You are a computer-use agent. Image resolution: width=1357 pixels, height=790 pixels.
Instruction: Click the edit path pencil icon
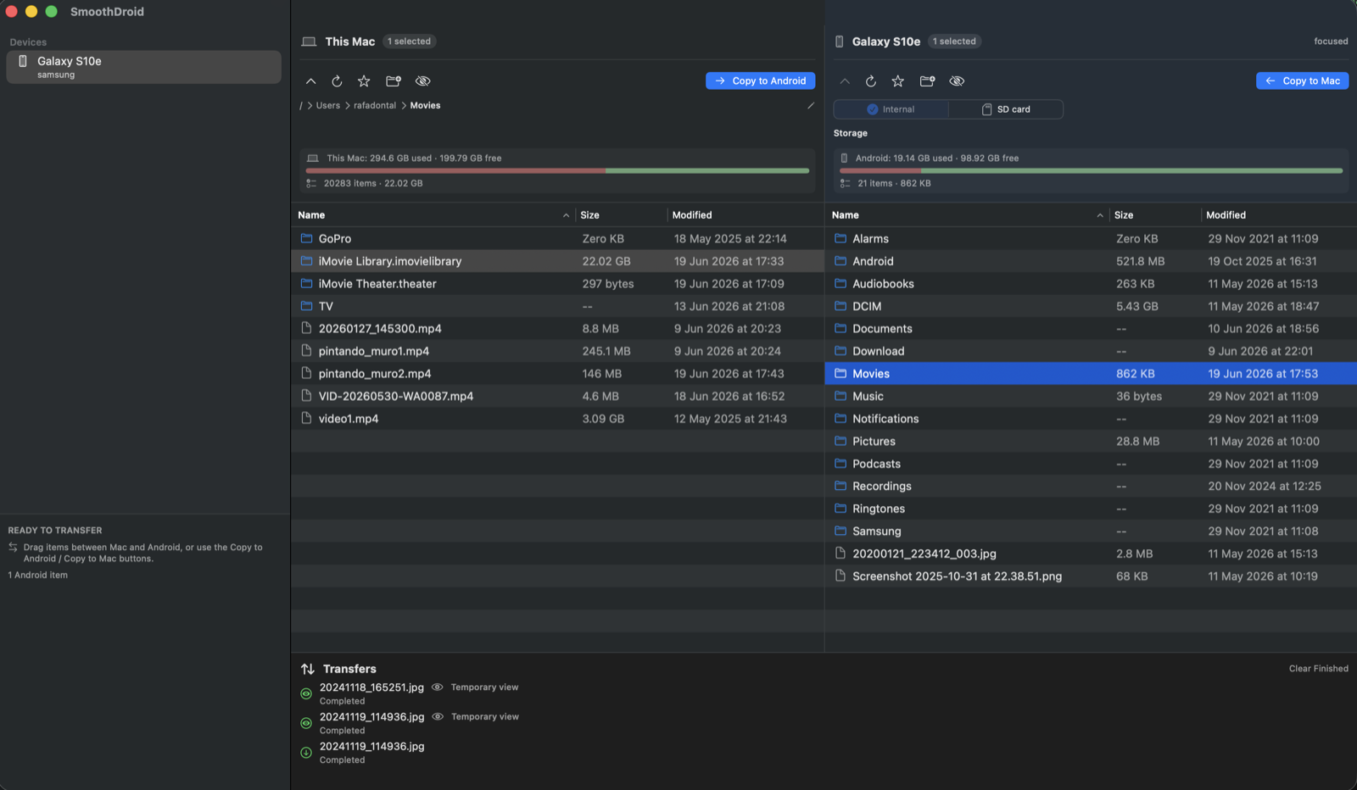[811, 106]
